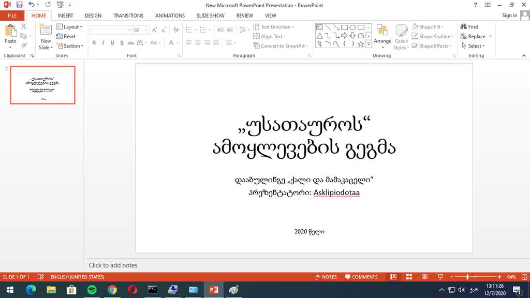This screenshot has width=530, height=298.
Task: Toggle Italic formatting
Action: pyautogui.click(x=103, y=42)
